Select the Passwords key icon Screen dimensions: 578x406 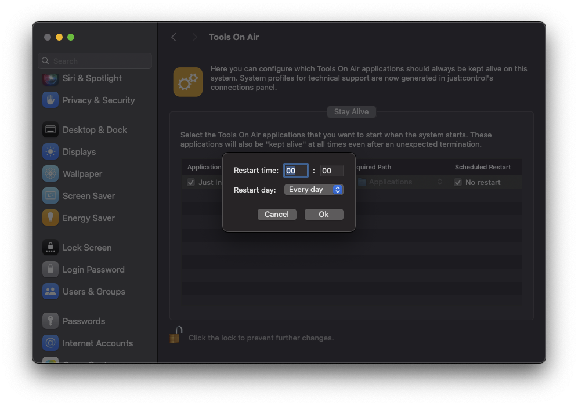point(50,321)
